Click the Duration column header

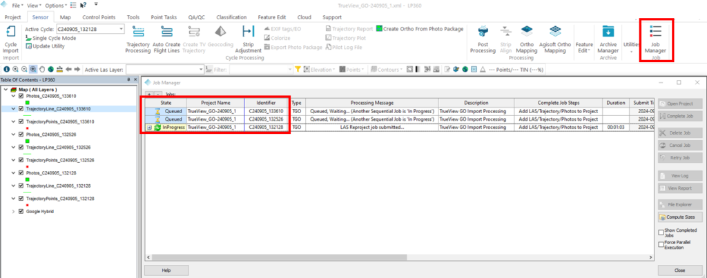(615, 103)
